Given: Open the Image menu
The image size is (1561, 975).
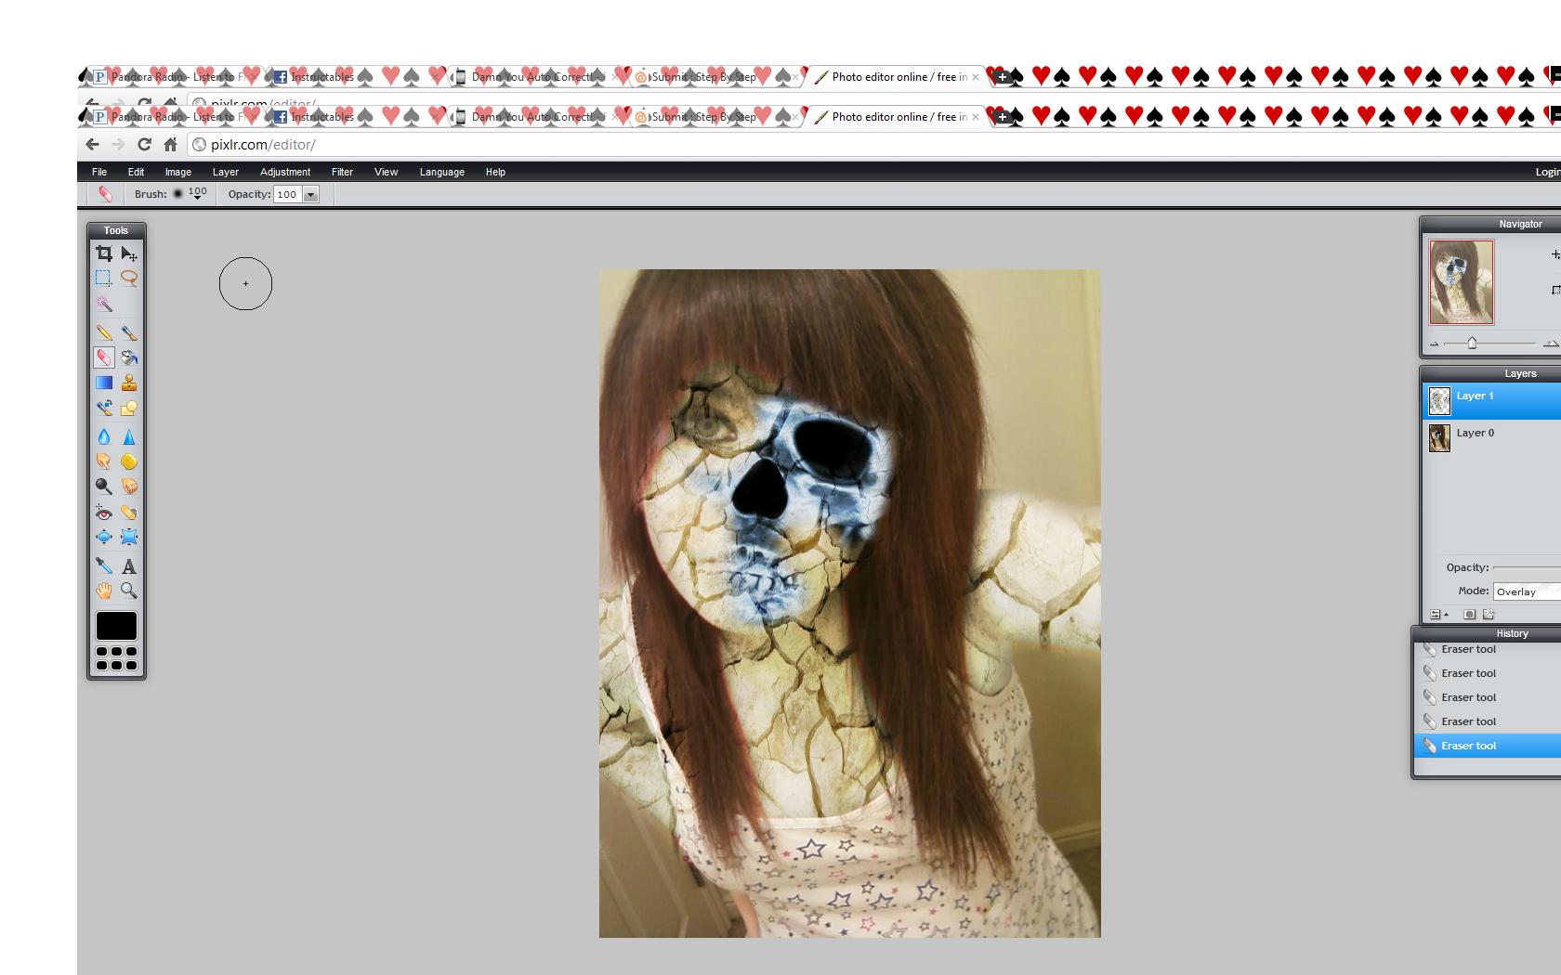Looking at the screenshot, I should pyautogui.click(x=178, y=172).
